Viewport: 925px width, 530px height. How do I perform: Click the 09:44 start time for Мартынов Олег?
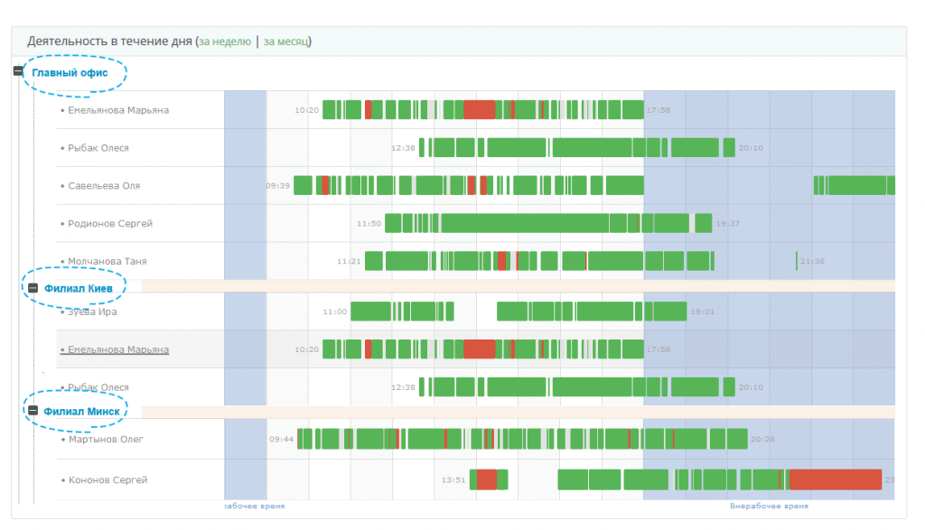pyautogui.click(x=281, y=440)
